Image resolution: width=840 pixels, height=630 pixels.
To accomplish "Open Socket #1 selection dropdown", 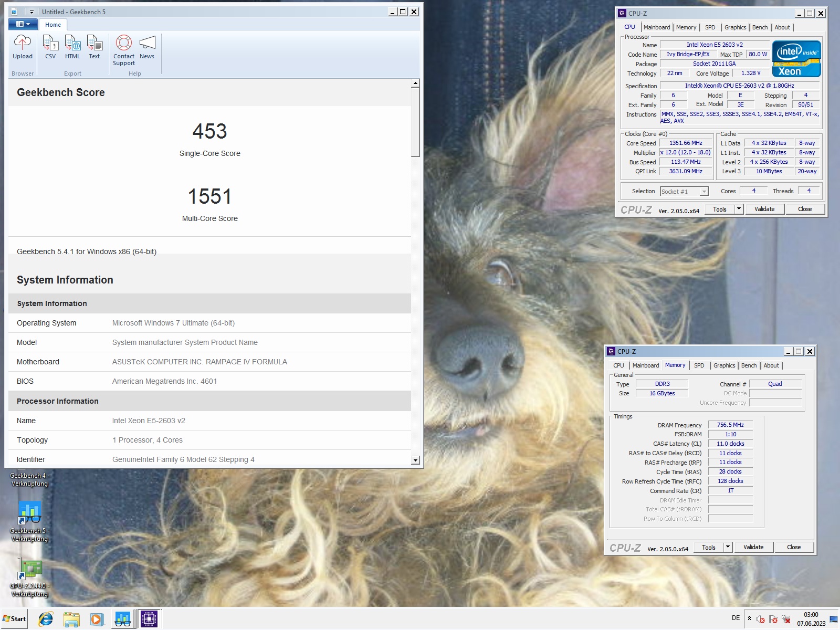I will click(685, 192).
